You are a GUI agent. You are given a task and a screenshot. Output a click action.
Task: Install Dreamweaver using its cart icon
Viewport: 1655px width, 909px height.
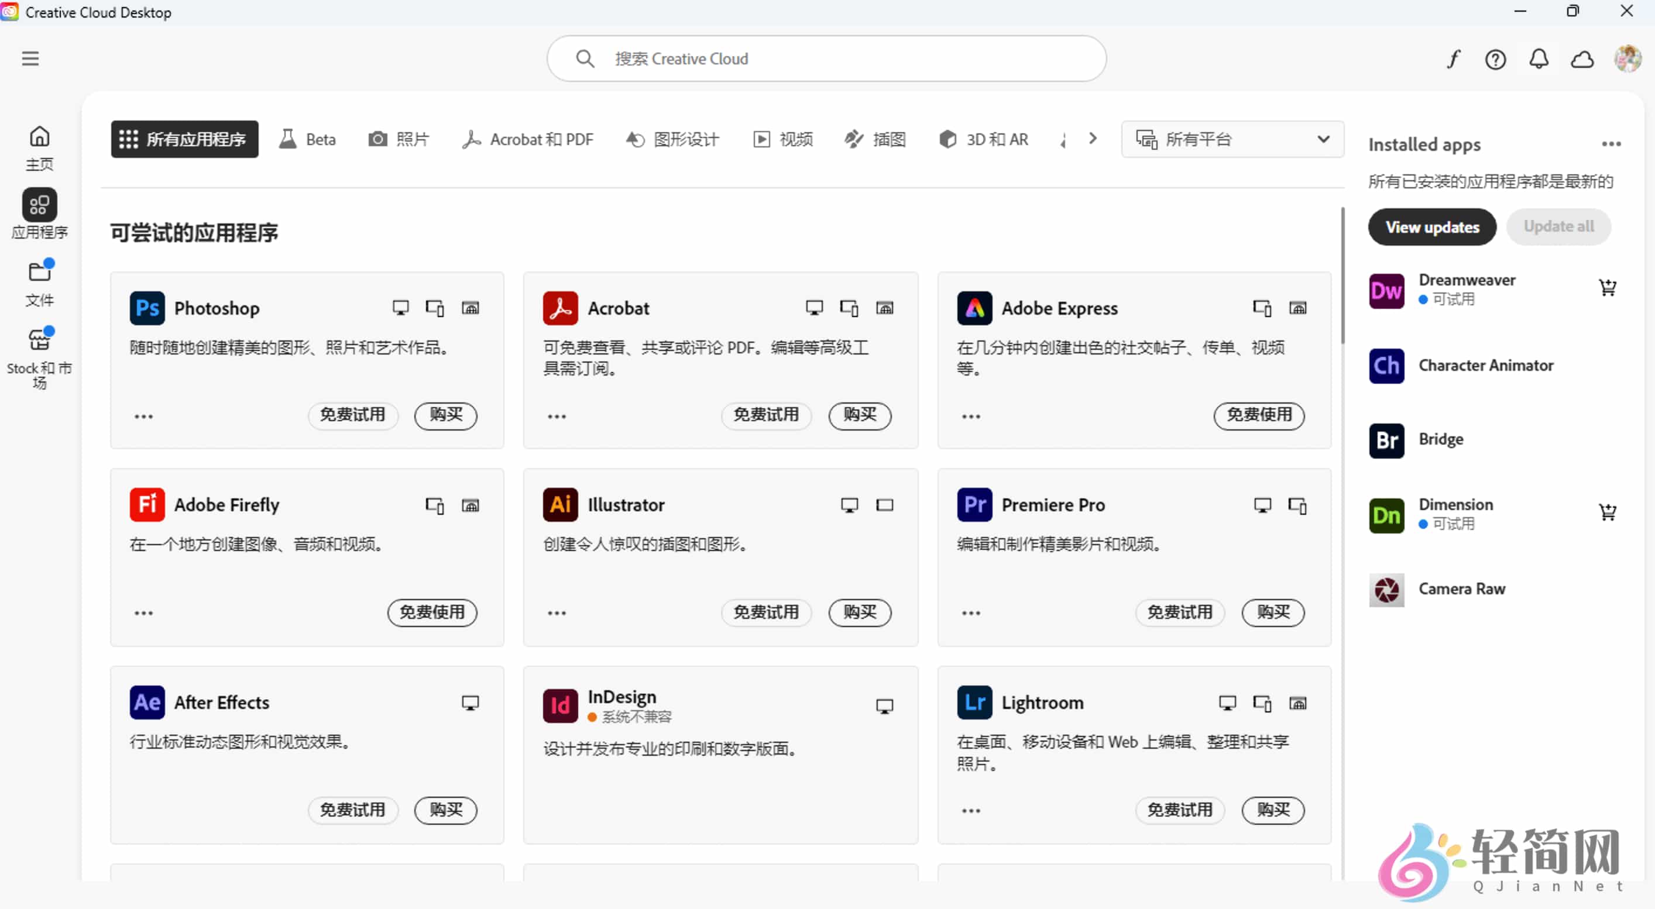[1608, 288]
